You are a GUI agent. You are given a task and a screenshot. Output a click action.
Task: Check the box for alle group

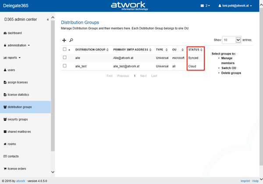(64, 58)
